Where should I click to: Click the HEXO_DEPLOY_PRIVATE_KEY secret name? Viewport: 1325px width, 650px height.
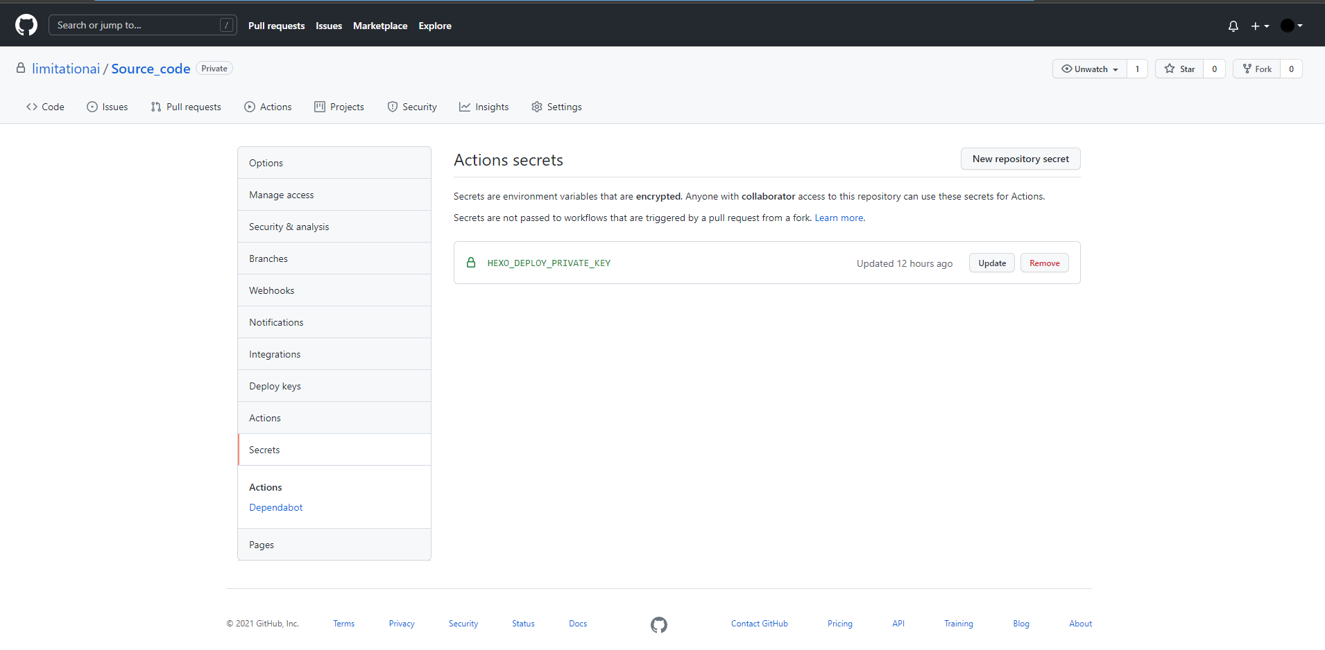click(x=549, y=263)
